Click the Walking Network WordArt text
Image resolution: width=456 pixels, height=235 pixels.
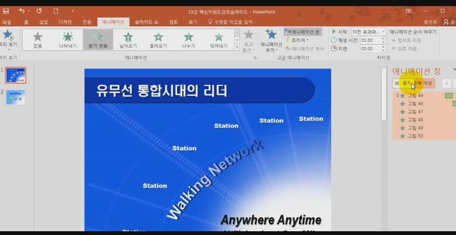[215, 180]
